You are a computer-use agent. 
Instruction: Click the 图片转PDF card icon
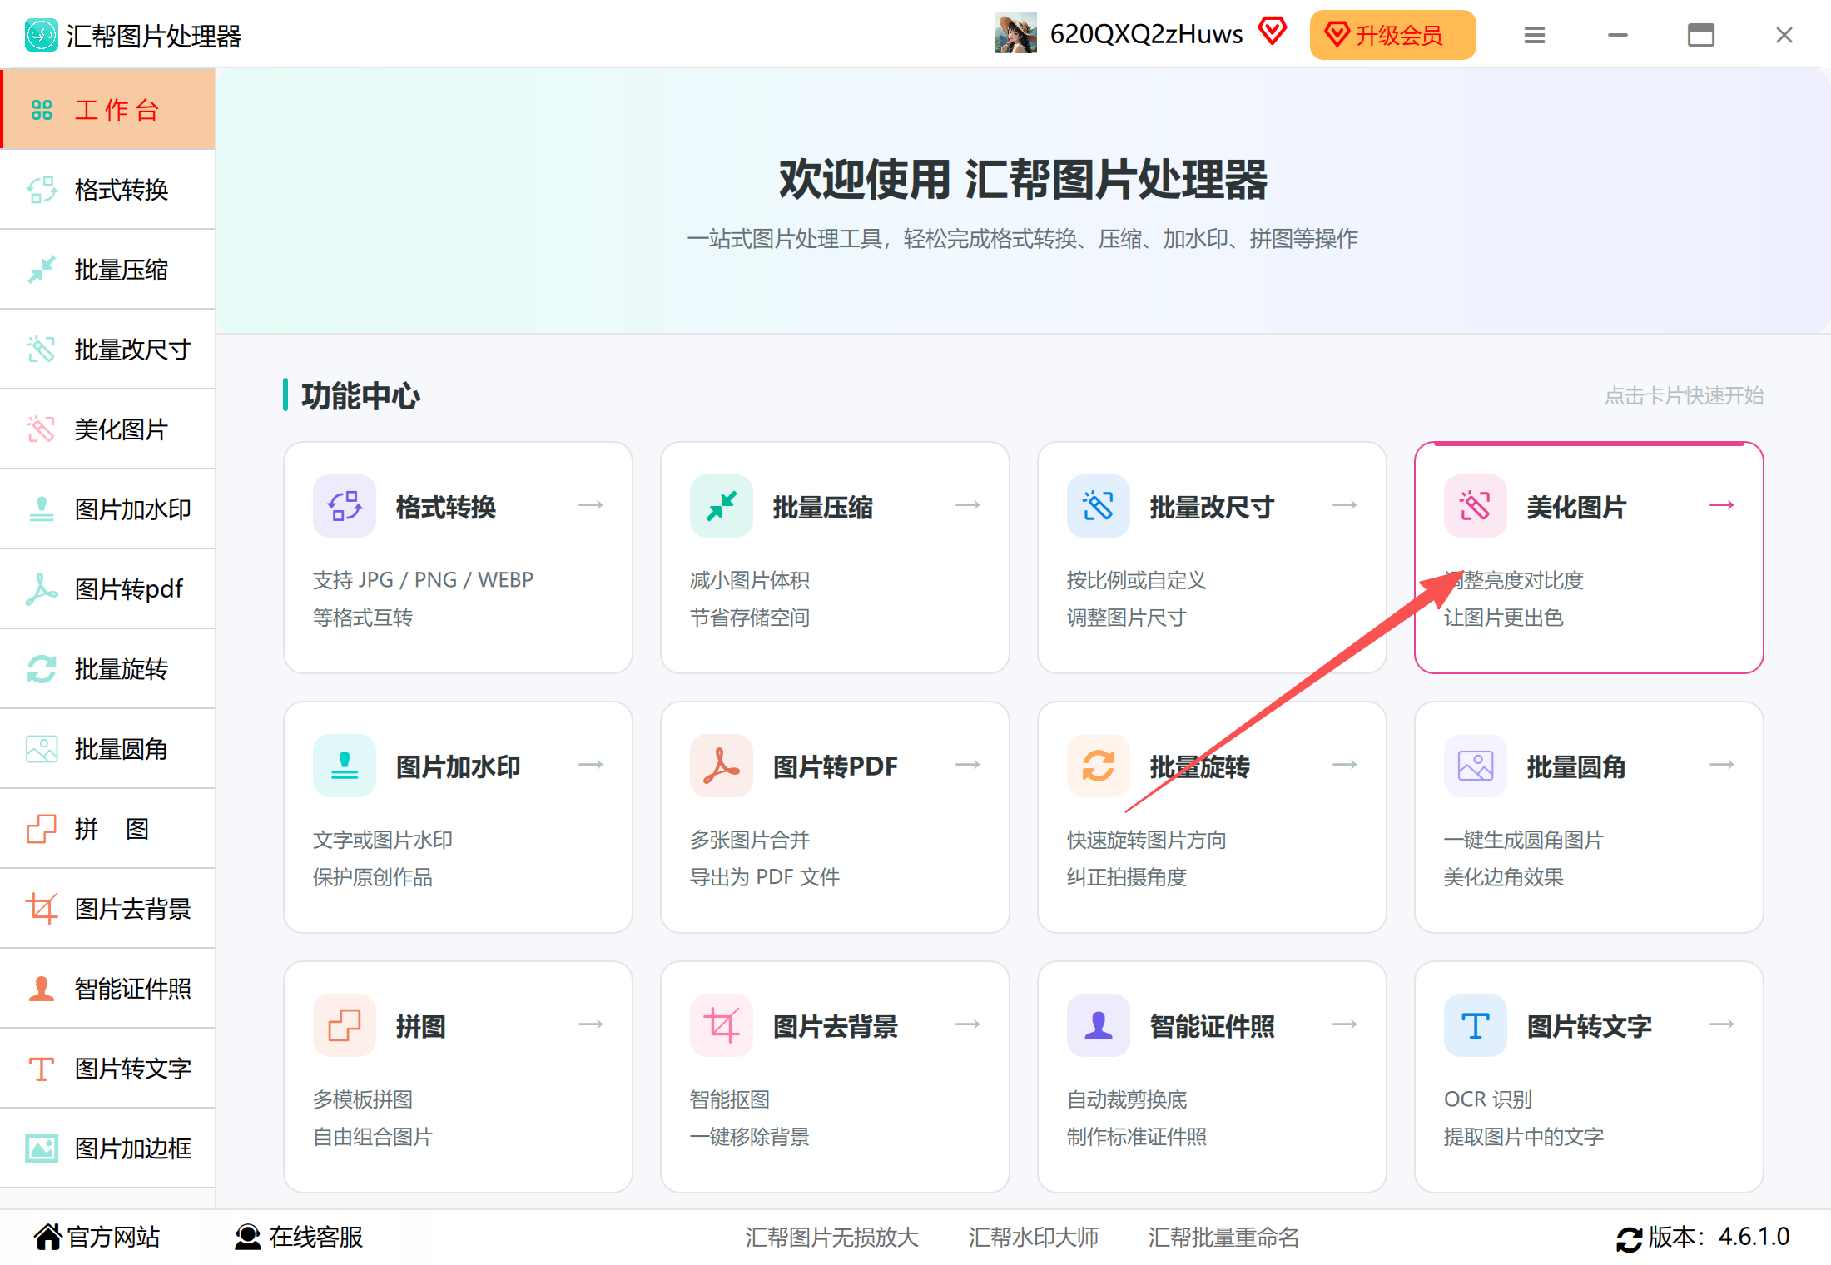[722, 766]
